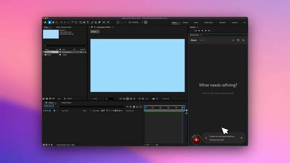Screen dimensions: 290x163
Task: Open Atom chat history icon
Action: coord(238,40)
